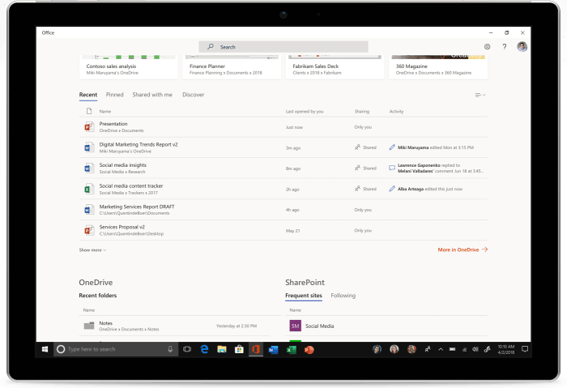Viewport: 567px width, 388px height.
Task: Open the settings gear icon
Action: pos(487,47)
